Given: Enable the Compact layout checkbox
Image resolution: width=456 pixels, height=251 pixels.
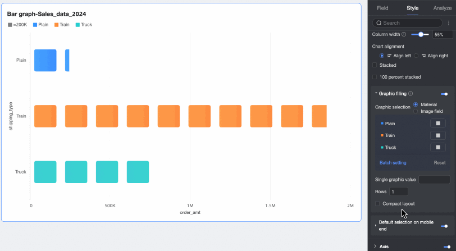Looking at the screenshot, I should point(377,204).
